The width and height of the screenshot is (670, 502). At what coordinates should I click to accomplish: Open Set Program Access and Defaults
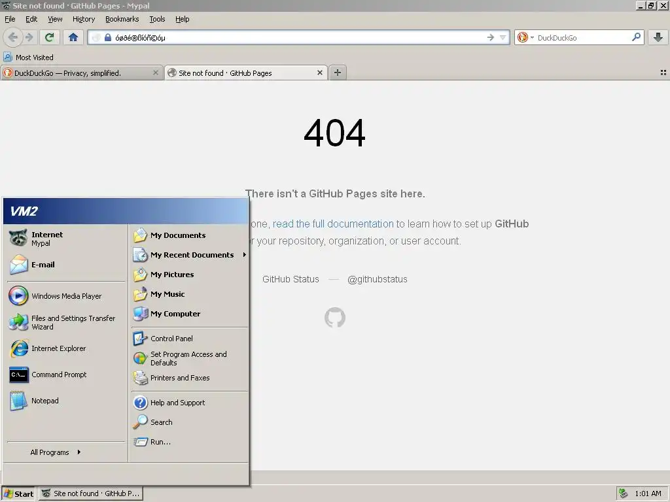click(x=189, y=359)
